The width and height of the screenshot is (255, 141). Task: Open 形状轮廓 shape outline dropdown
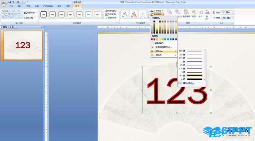pyautogui.click(x=112, y=14)
